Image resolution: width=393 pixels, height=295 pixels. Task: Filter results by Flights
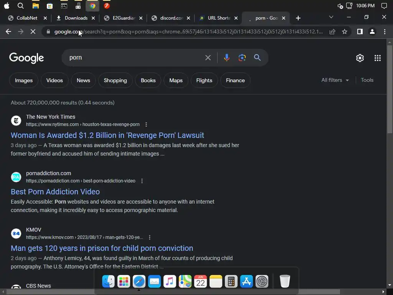[204, 80]
